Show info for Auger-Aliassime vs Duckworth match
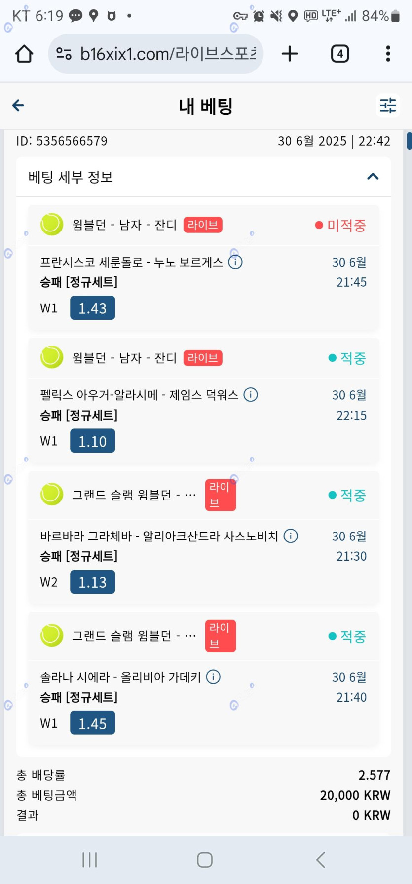Image resolution: width=412 pixels, height=884 pixels. [251, 395]
